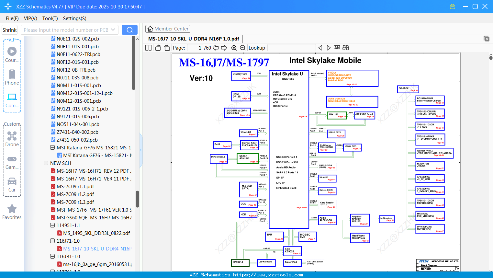Open N9121-01S-006.pcb file
Screen dimensions: 493x278
[74, 117]
